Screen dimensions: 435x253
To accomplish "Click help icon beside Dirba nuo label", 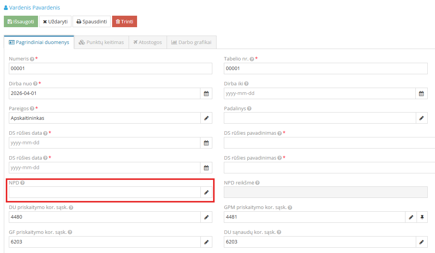I will [x=35, y=83].
